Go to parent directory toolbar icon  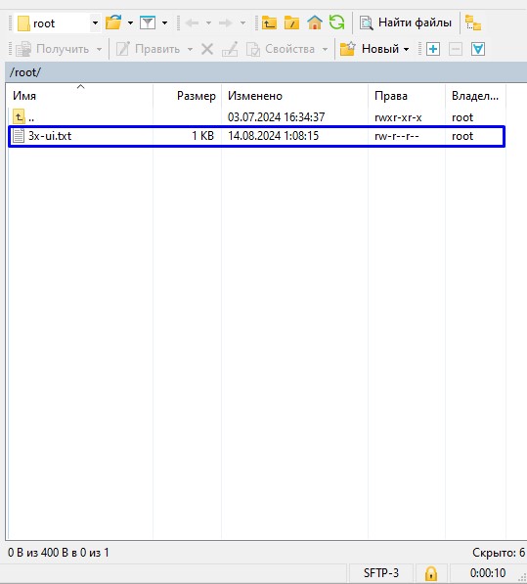[x=269, y=23]
